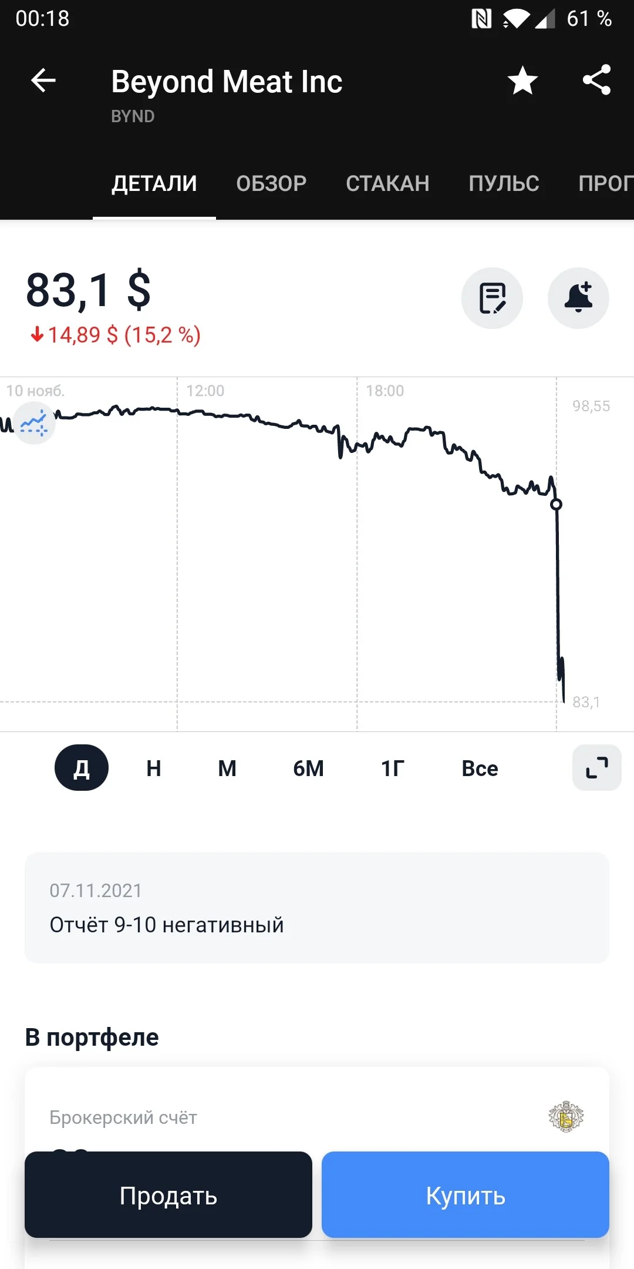Switch chart period to Н week
634x1269 pixels.
click(x=154, y=768)
